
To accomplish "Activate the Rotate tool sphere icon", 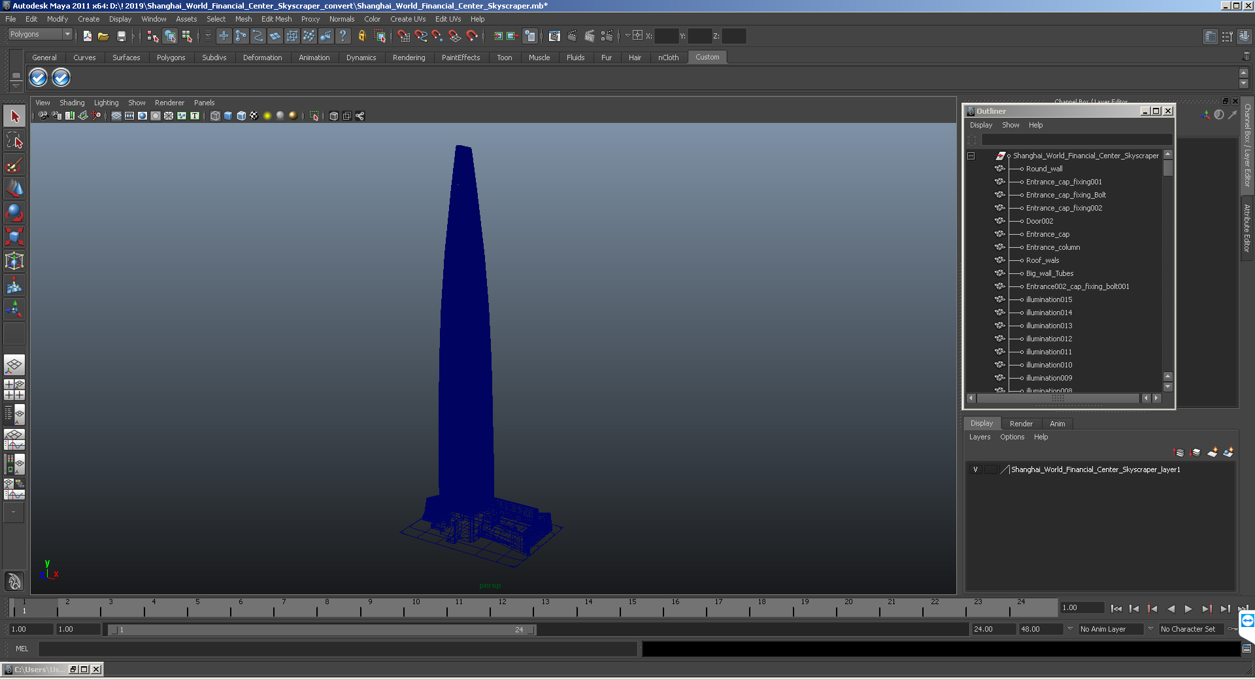I will (x=14, y=213).
